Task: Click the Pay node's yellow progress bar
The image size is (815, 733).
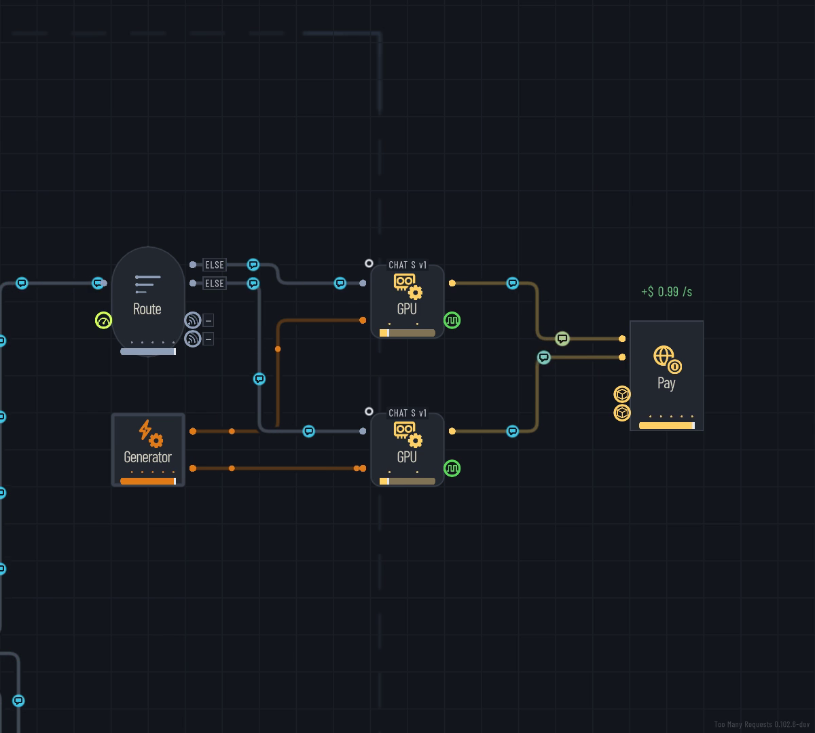Action: click(x=667, y=426)
